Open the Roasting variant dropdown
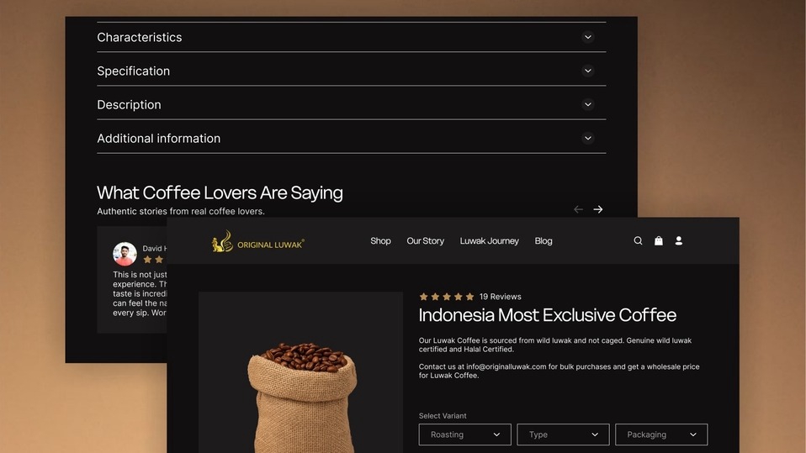 (x=464, y=435)
